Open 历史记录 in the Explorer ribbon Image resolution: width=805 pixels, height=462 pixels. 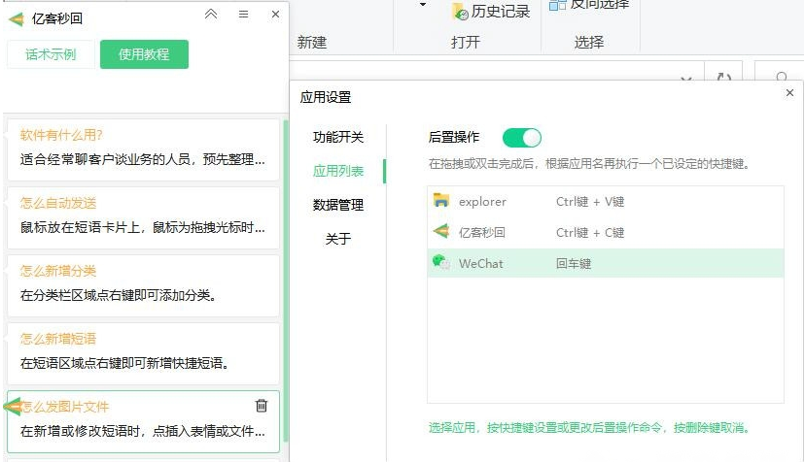click(491, 12)
